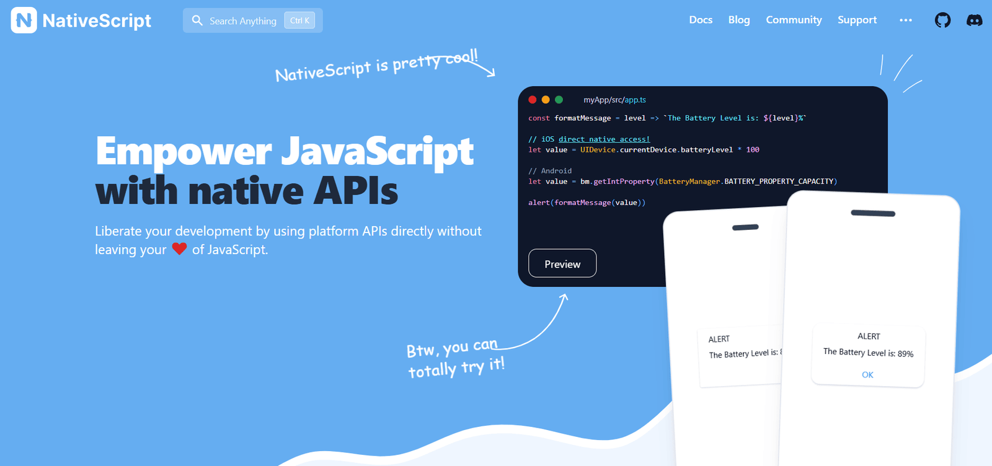This screenshot has width=992, height=466.
Task: Click the 'Liberate your development' subtitle text
Action: point(288,240)
